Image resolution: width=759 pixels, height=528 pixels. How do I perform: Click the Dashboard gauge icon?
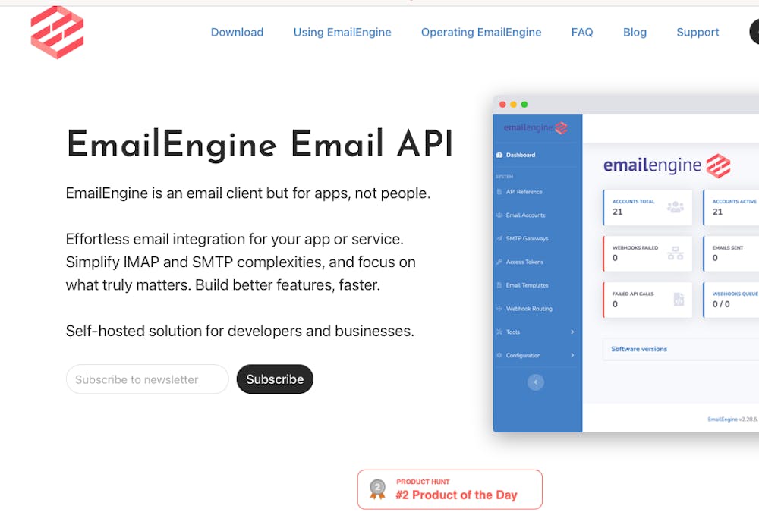(499, 155)
